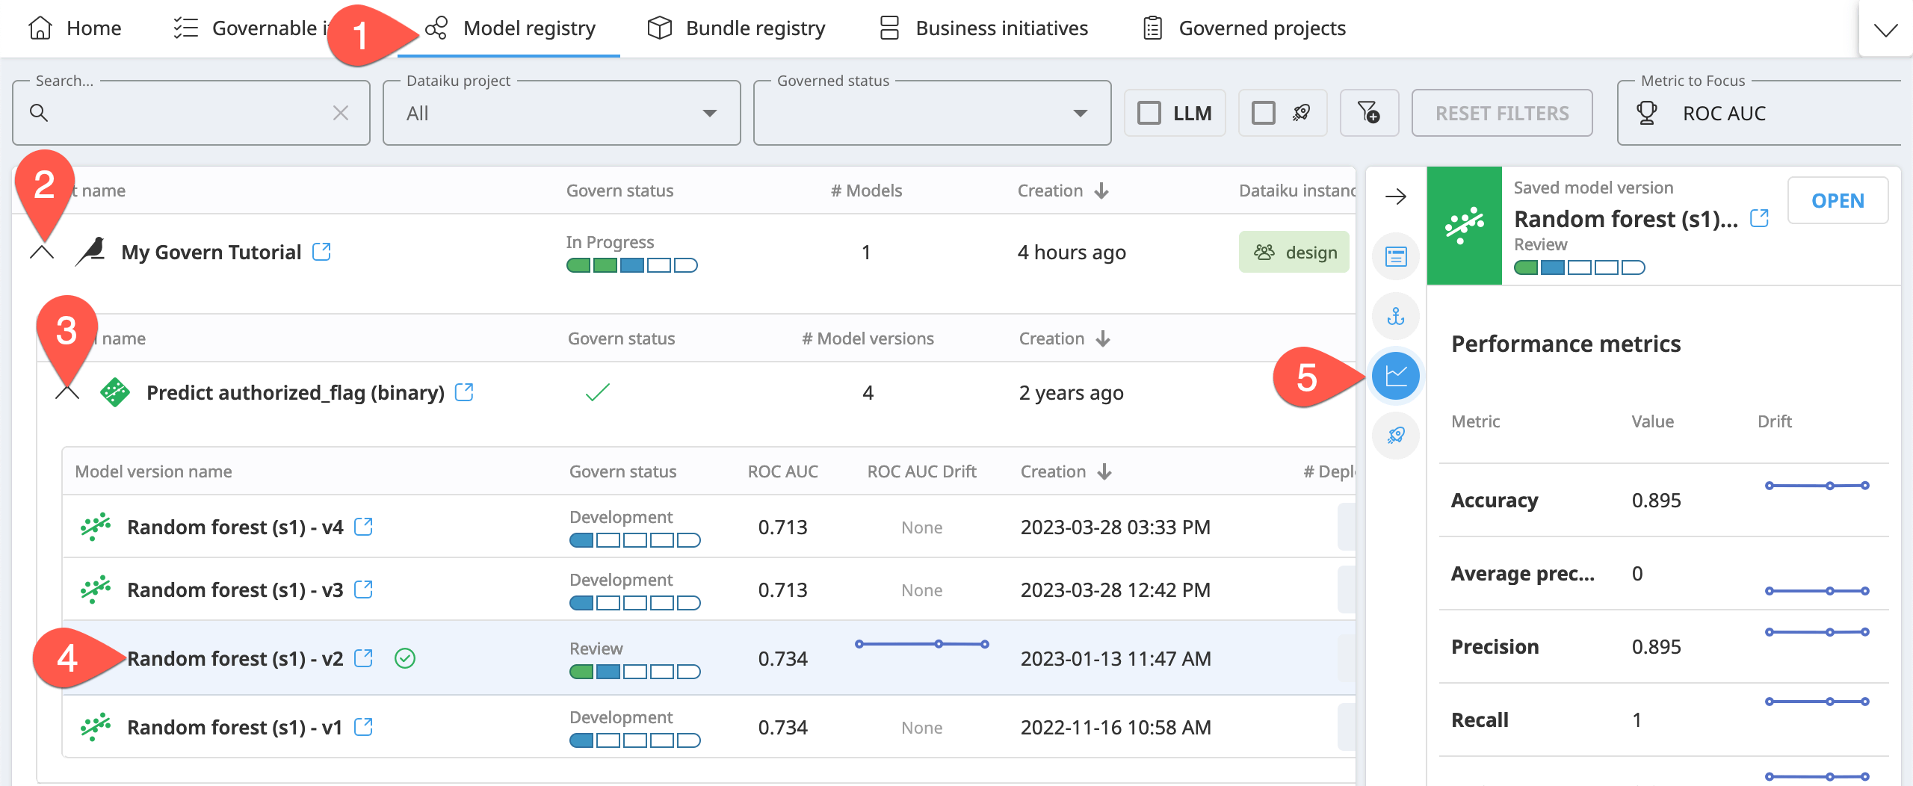Screen dimensions: 1913x786
Task: Click the Predict authorized_flag model icon
Action: pyautogui.click(x=115, y=392)
